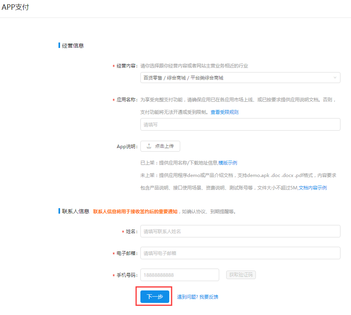Open the 文档内容示例 link
The image size is (351, 315).
coord(313,188)
